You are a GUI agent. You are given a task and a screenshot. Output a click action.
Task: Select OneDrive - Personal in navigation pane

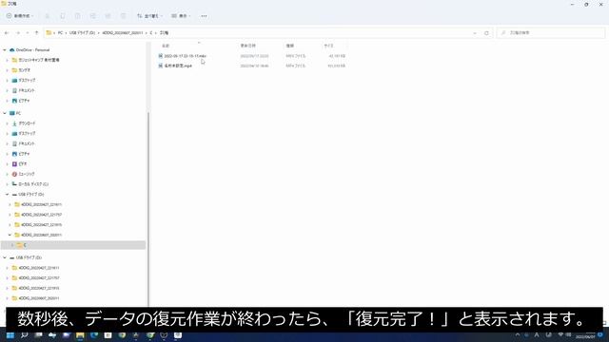[32, 50]
